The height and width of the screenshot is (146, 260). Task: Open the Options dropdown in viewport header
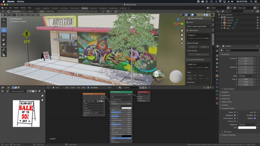tap(209, 11)
